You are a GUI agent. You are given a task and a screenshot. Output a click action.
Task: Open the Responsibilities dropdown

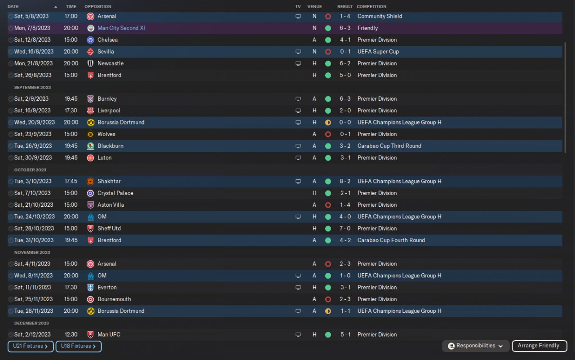click(476, 346)
